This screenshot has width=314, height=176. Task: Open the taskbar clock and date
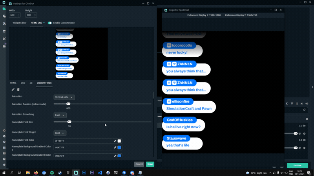[x=299, y=172]
